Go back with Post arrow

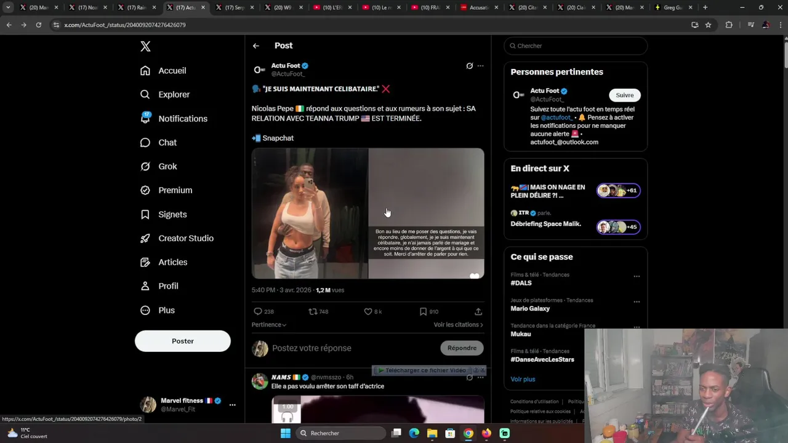click(256, 46)
